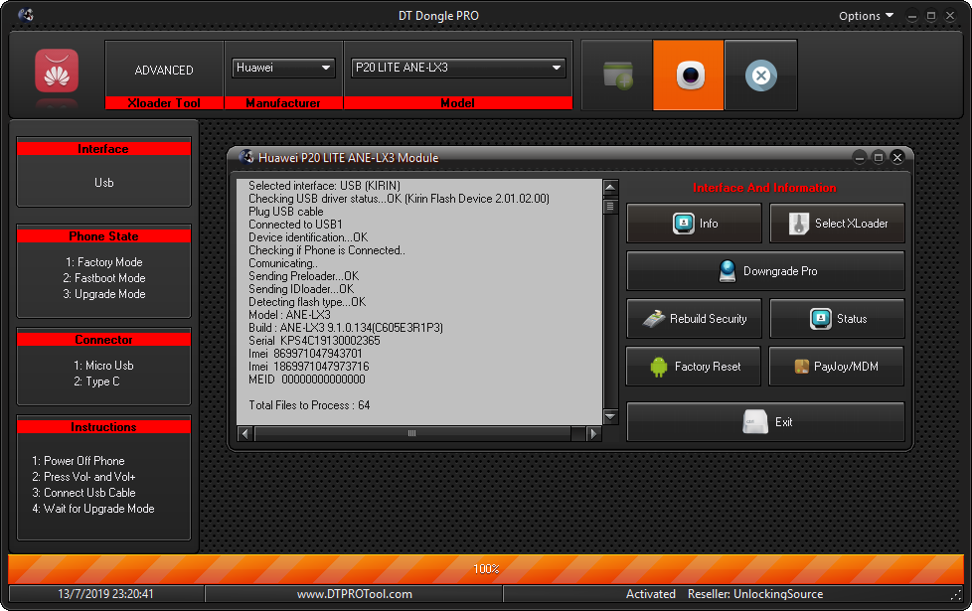Click the 'Interface And Information' heading
This screenshot has width=972, height=611.
tap(764, 187)
